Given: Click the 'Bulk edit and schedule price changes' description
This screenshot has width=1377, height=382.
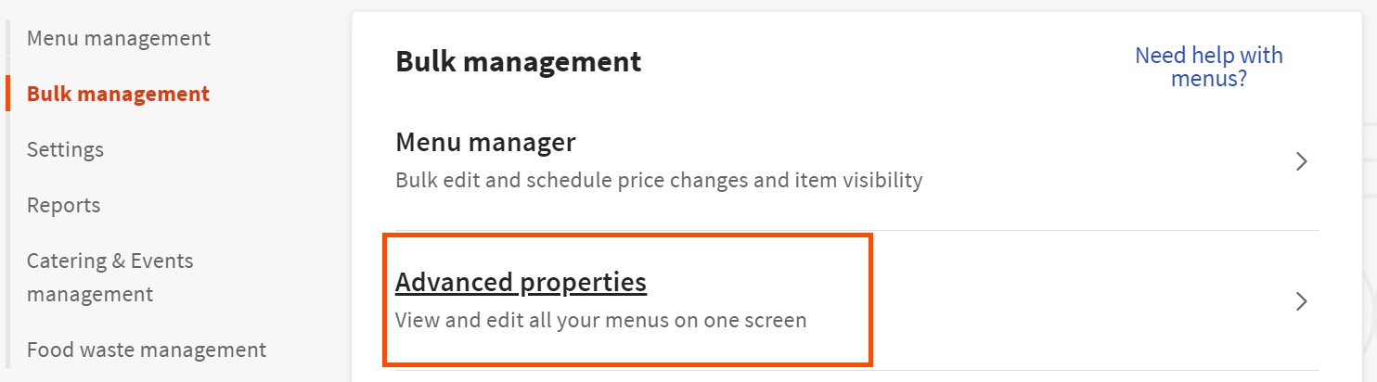Looking at the screenshot, I should 659,180.
